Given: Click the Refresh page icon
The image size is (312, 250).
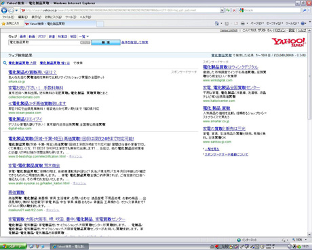Looking at the screenshot, I should (228, 10).
